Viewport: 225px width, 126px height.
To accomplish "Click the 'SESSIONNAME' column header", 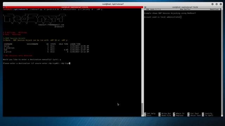I will point(32,44).
